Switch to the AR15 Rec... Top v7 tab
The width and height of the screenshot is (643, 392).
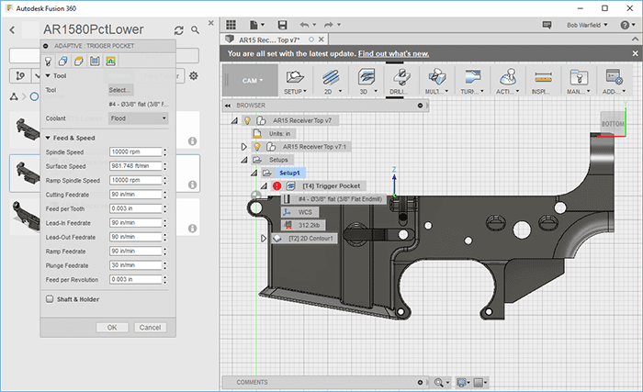[269, 39]
